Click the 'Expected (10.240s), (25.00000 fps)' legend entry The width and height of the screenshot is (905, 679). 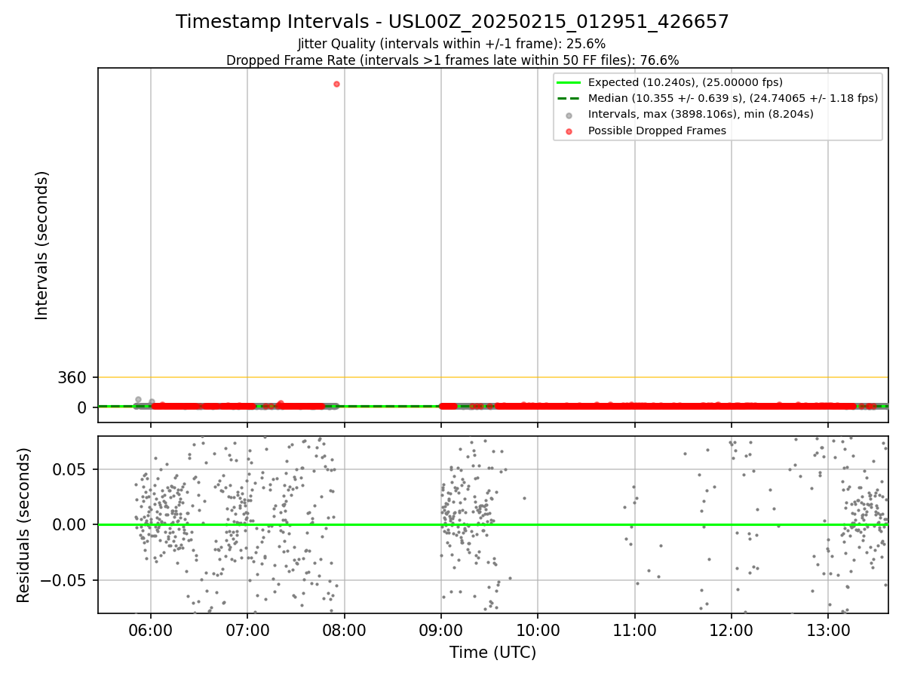(x=685, y=82)
